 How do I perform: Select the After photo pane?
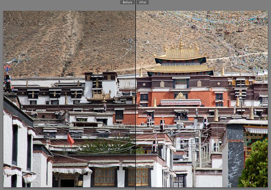(202, 99)
